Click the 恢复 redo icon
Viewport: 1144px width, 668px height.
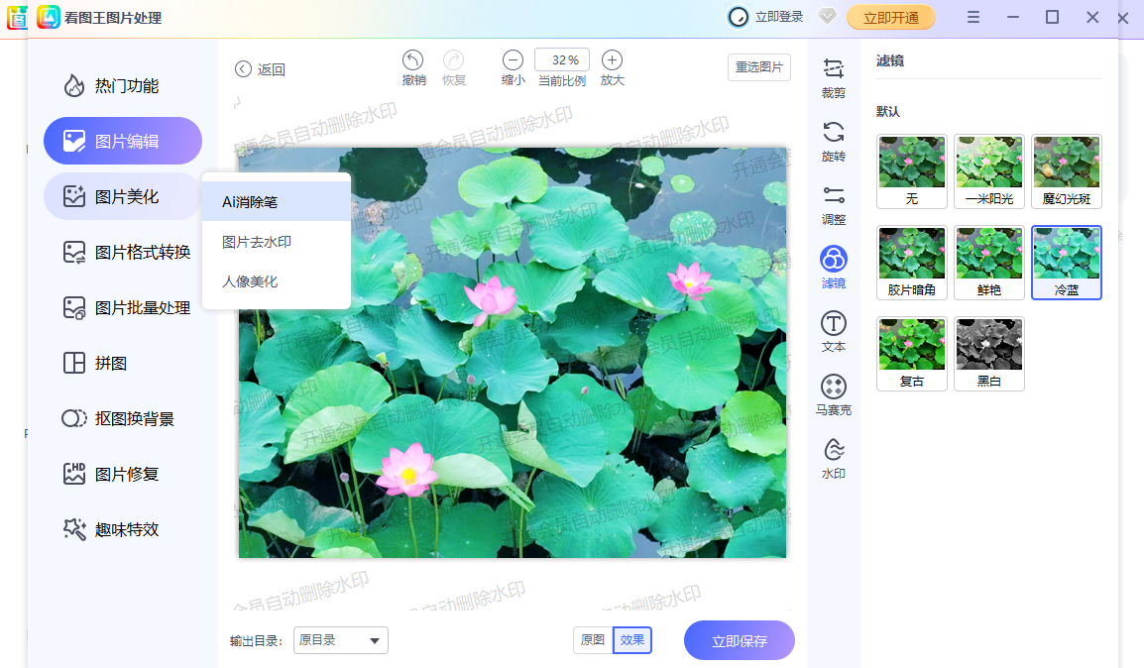[454, 61]
